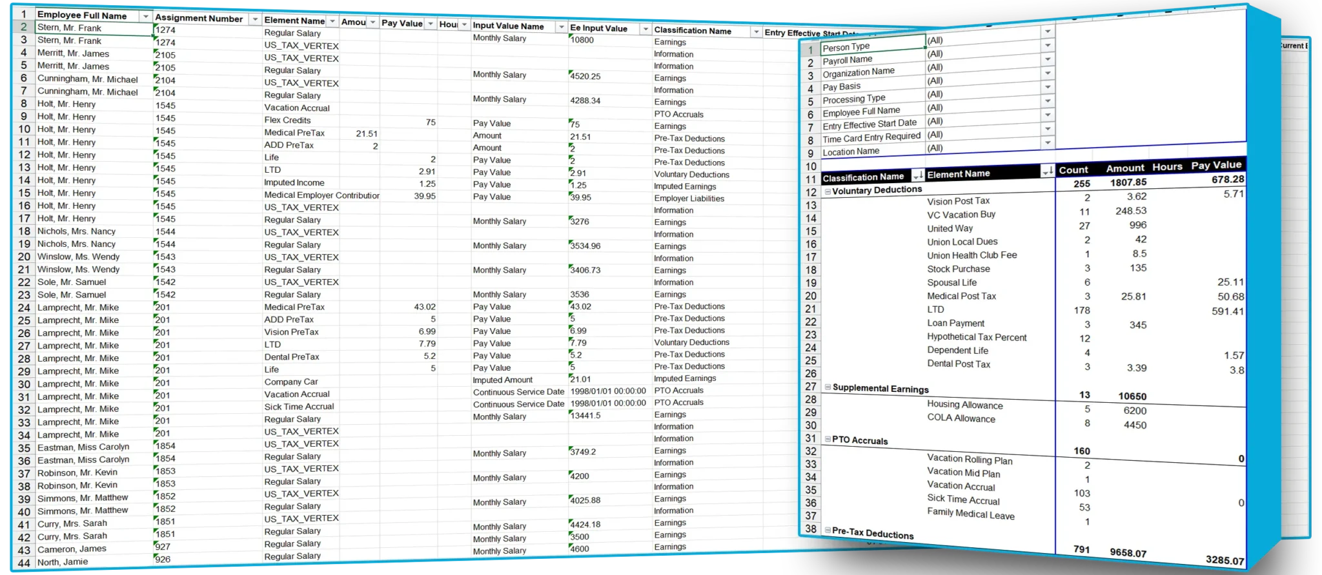Collapse the Supplemental Earnings group
The image size is (1322, 575).
click(828, 387)
